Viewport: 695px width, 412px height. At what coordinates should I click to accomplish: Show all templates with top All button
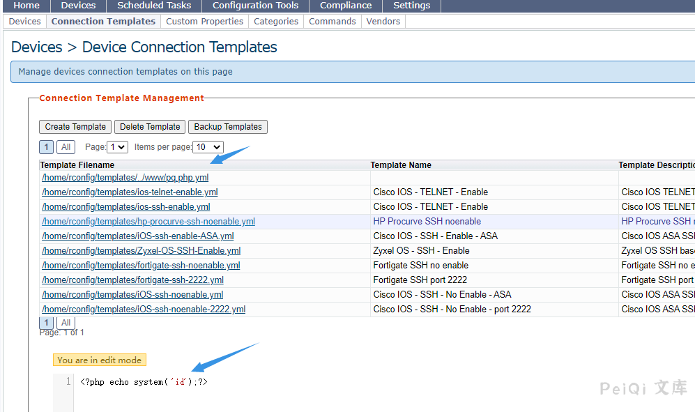pos(66,147)
